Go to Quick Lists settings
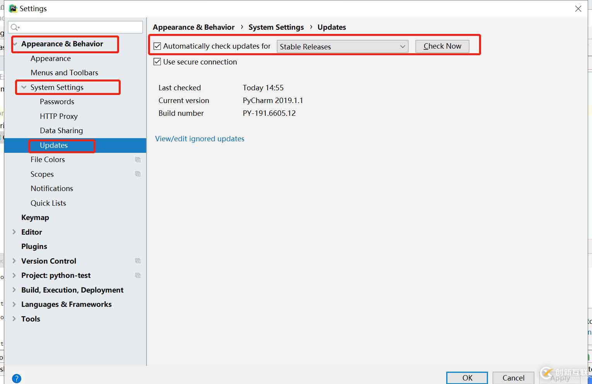The image size is (592, 384). pyautogui.click(x=48, y=203)
